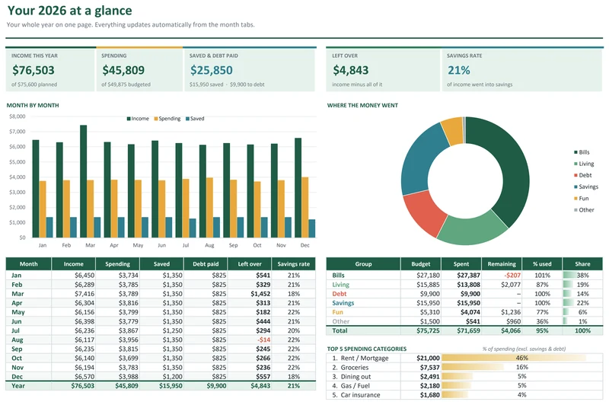Click the 'Month by month' heading
This screenshot has height=405, width=609.
pos(33,105)
